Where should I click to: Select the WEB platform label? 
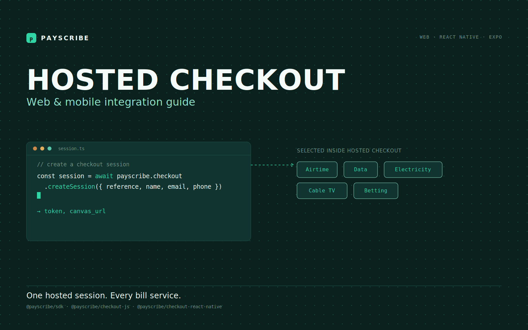pyautogui.click(x=424, y=37)
